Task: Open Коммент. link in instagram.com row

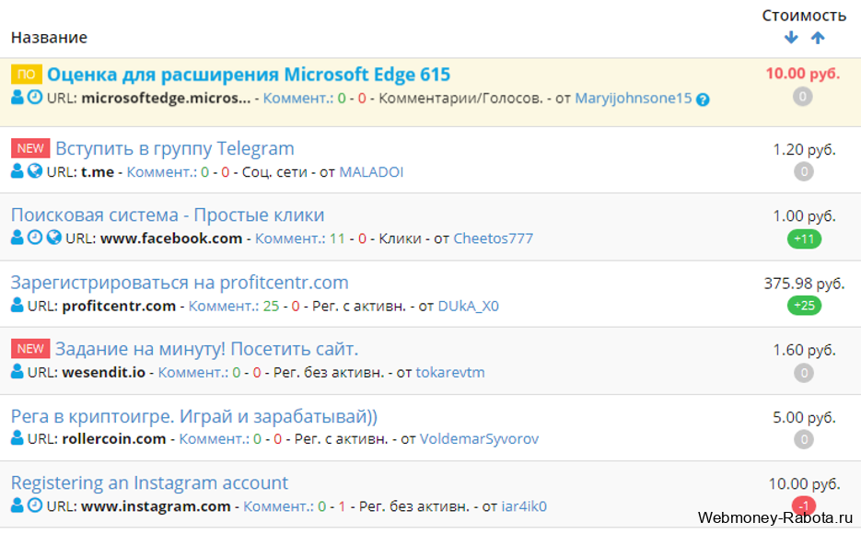Action: pos(278,506)
